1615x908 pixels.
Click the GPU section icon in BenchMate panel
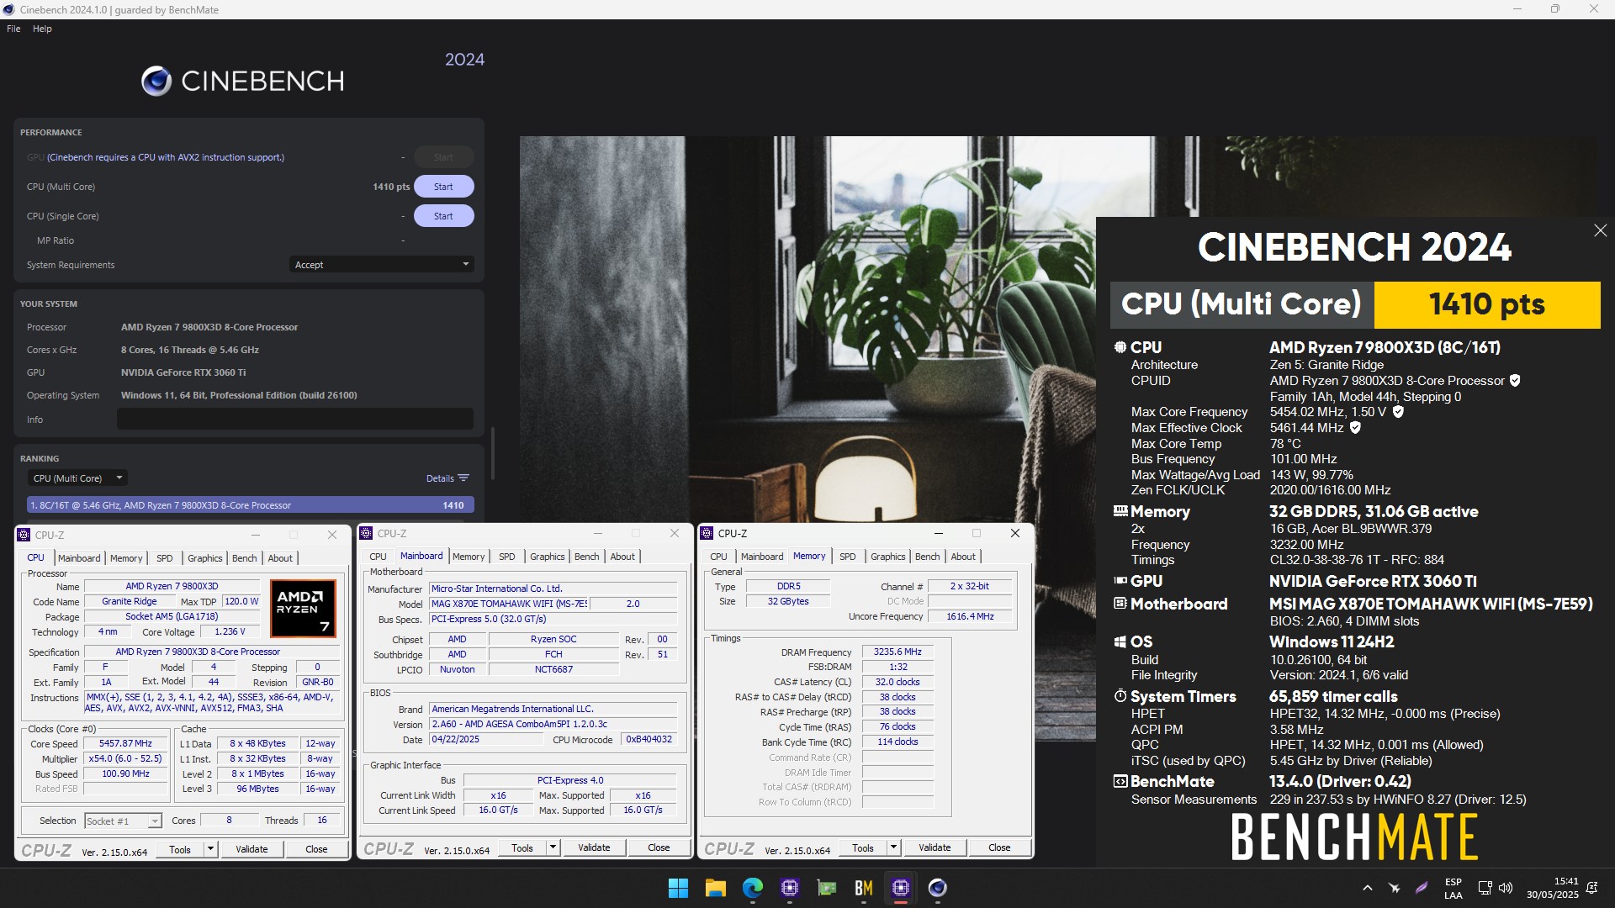(1120, 581)
